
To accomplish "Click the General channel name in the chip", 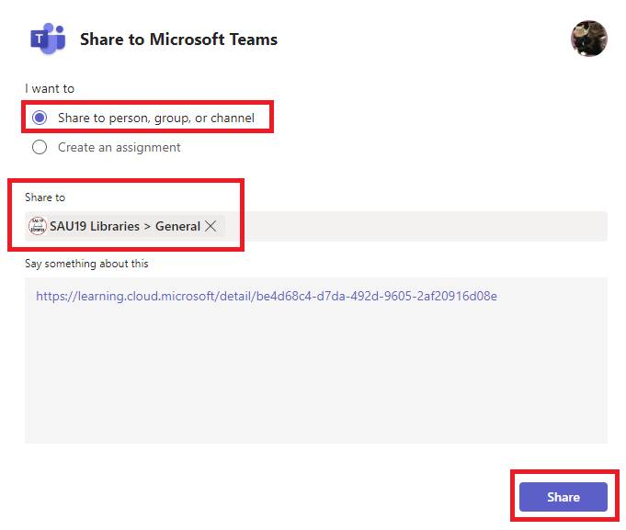I will click(177, 226).
